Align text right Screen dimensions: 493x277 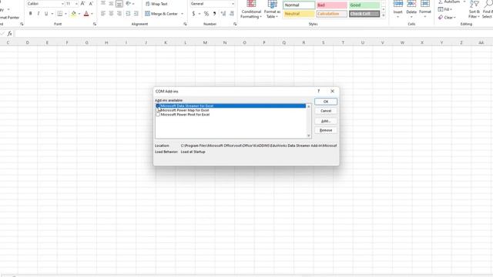(x=119, y=14)
